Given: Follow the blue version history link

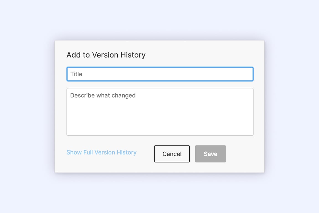Looking at the screenshot, I should [x=101, y=153].
